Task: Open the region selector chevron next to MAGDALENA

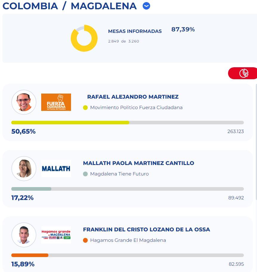Action: click(146, 5)
